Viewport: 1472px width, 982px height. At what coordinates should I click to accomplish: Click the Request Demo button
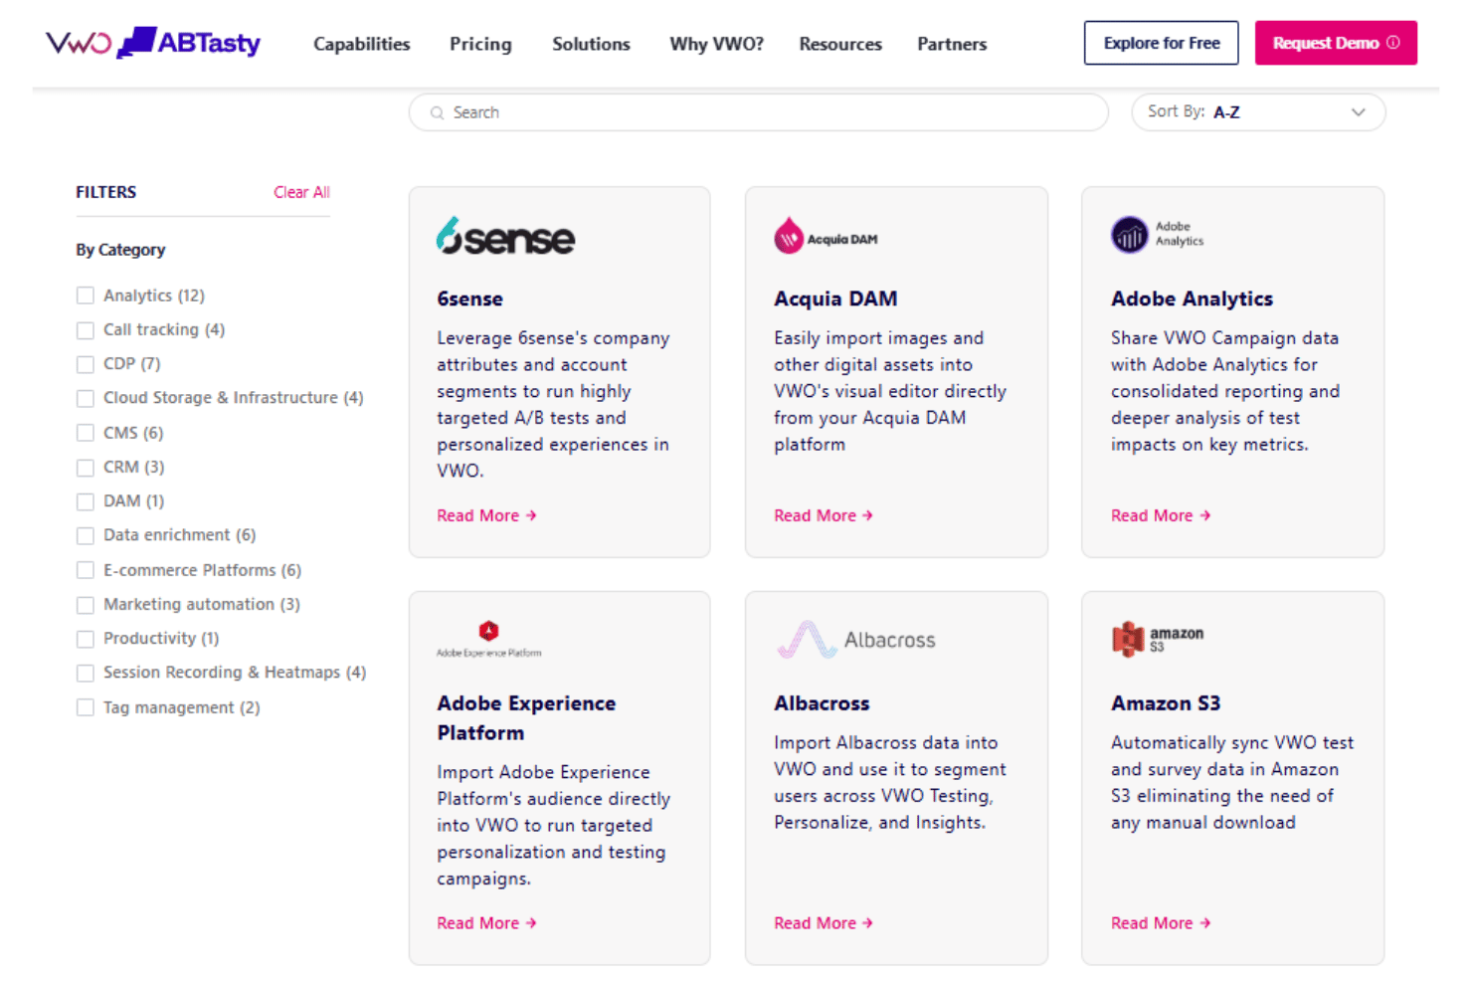tap(1335, 43)
